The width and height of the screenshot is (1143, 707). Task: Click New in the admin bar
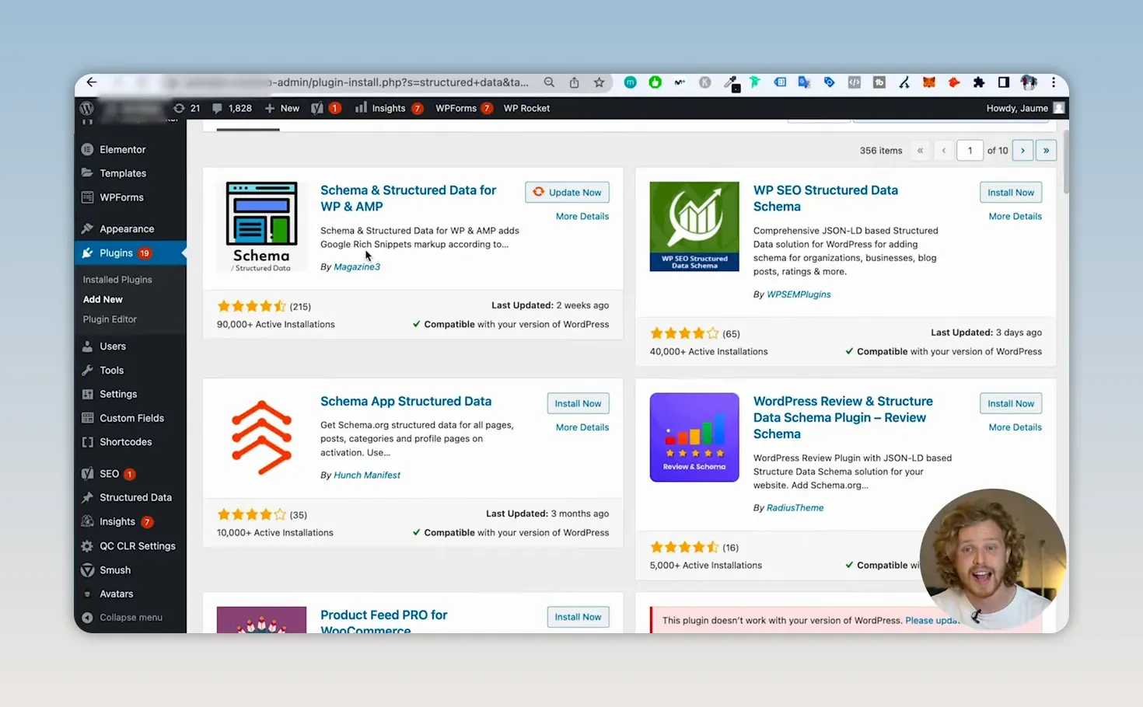pyautogui.click(x=282, y=108)
